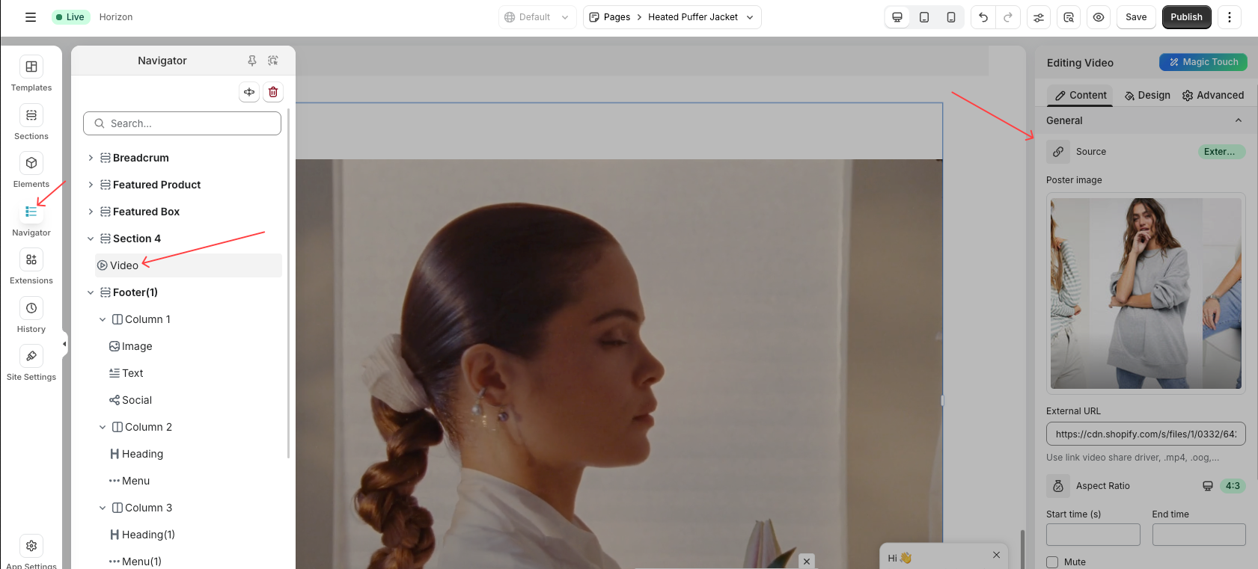Screen dimensions: 1258x569
Task: Select the Social element in Navigator
Action: coord(130,400)
